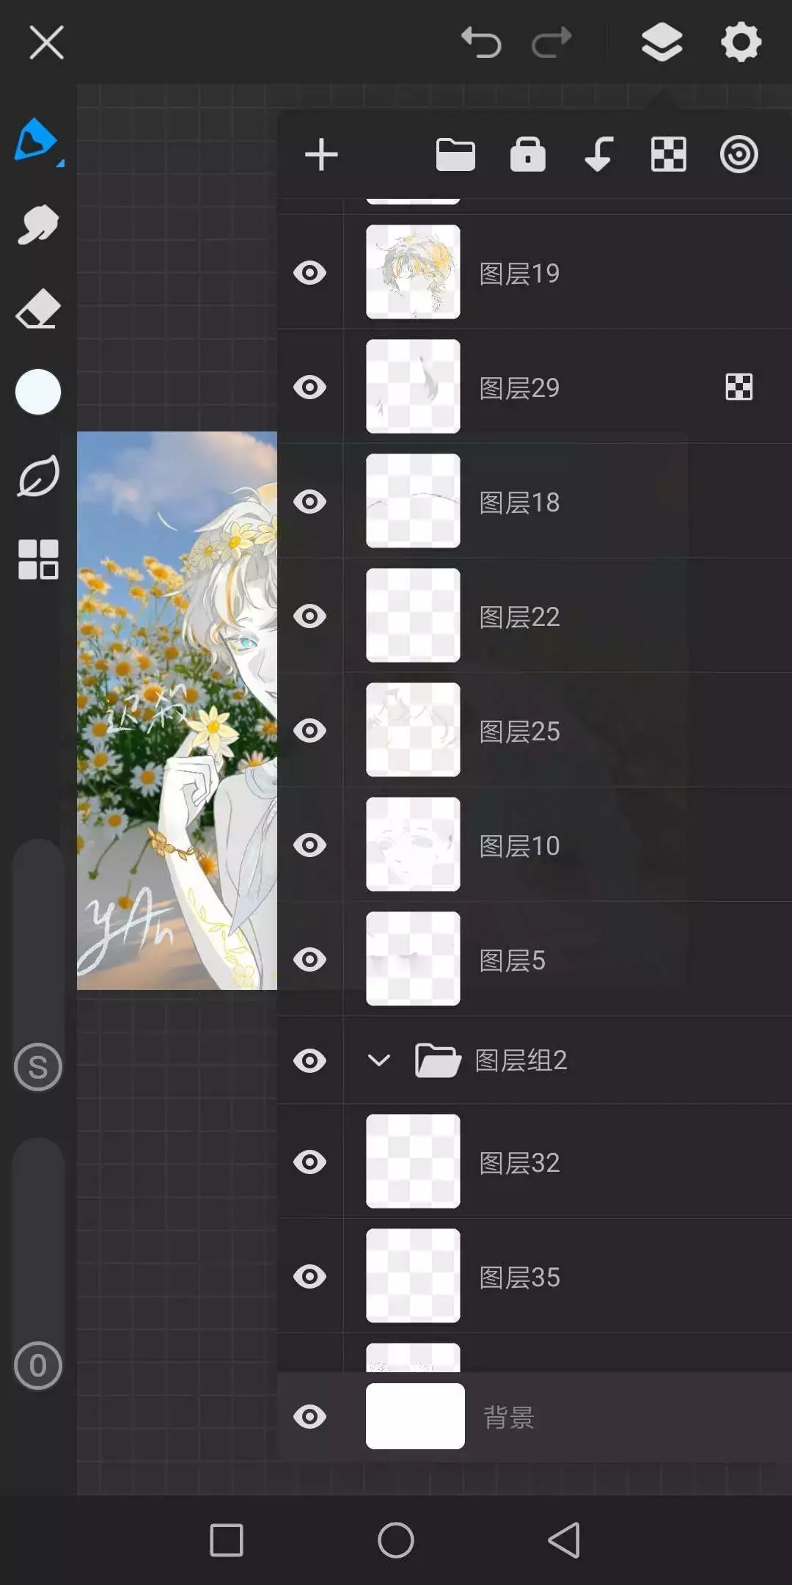
Task: Lock the selected layer
Action: 527,155
